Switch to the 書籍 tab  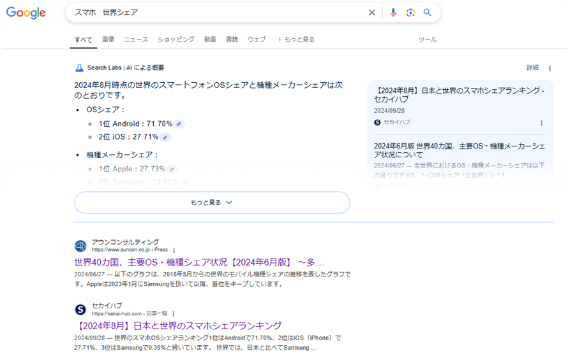pos(232,39)
